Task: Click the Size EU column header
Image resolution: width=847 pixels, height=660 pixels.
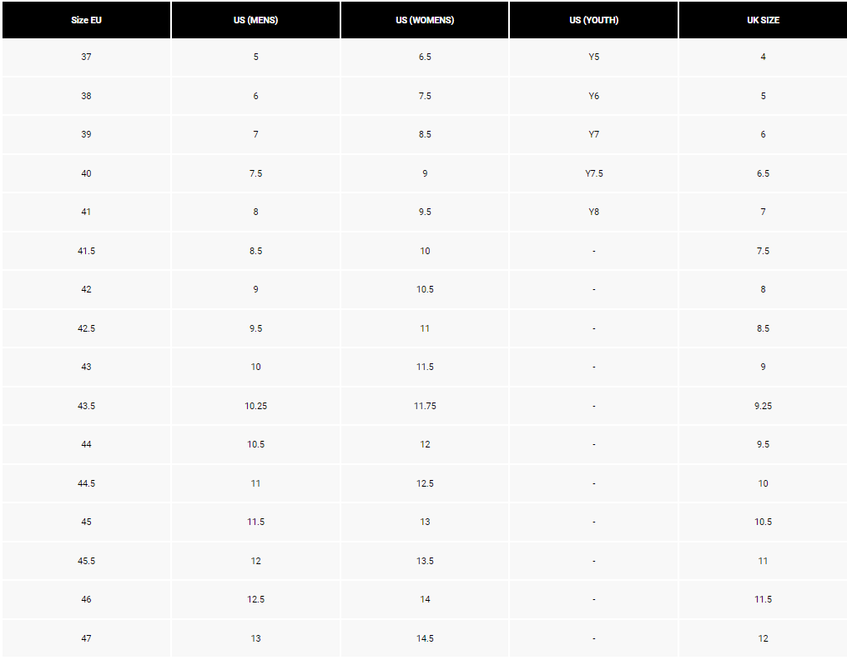Action: (87, 20)
